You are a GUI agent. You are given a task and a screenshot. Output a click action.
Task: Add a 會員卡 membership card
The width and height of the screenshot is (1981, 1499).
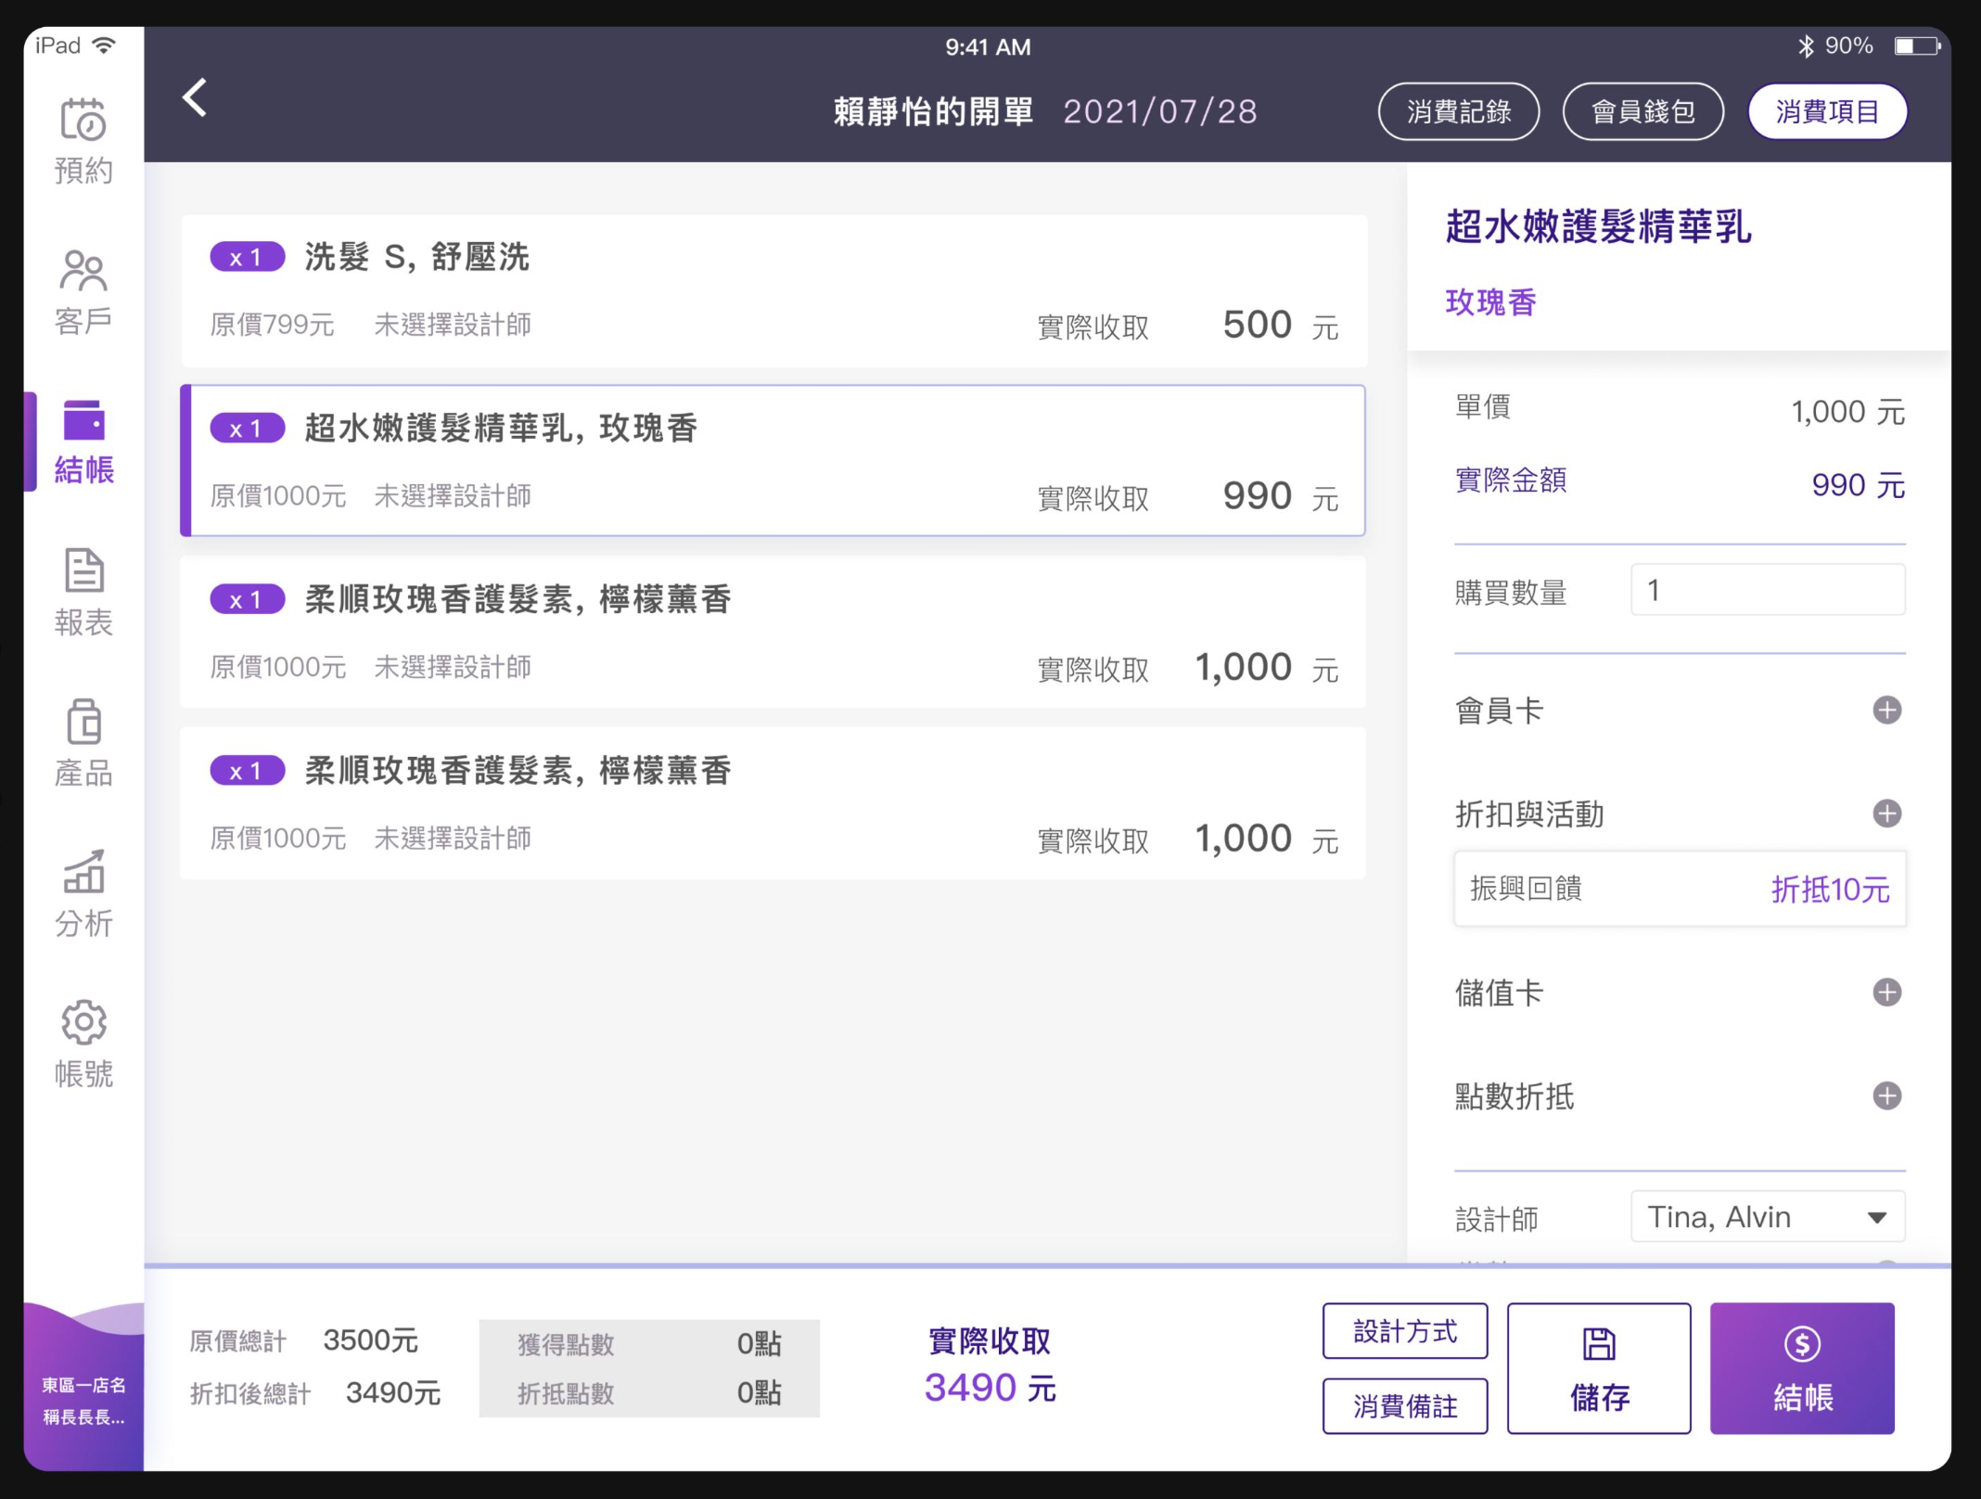[1886, 710]
